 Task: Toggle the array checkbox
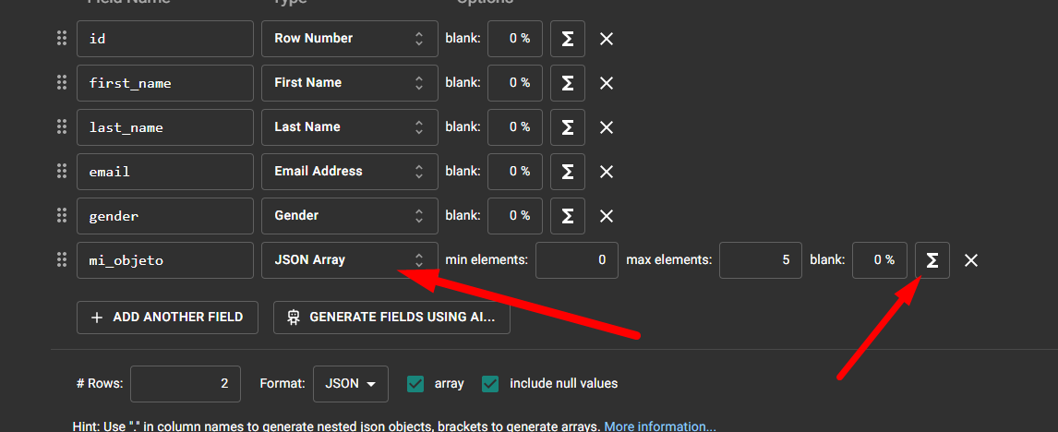[x=415, y=383]
